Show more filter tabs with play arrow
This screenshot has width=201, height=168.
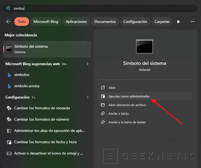coord(178,22)
